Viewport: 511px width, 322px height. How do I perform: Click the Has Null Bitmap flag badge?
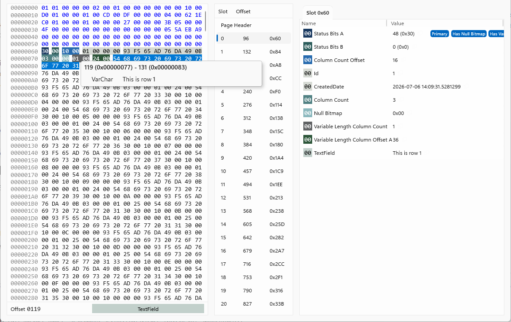[x=468, y=34]
